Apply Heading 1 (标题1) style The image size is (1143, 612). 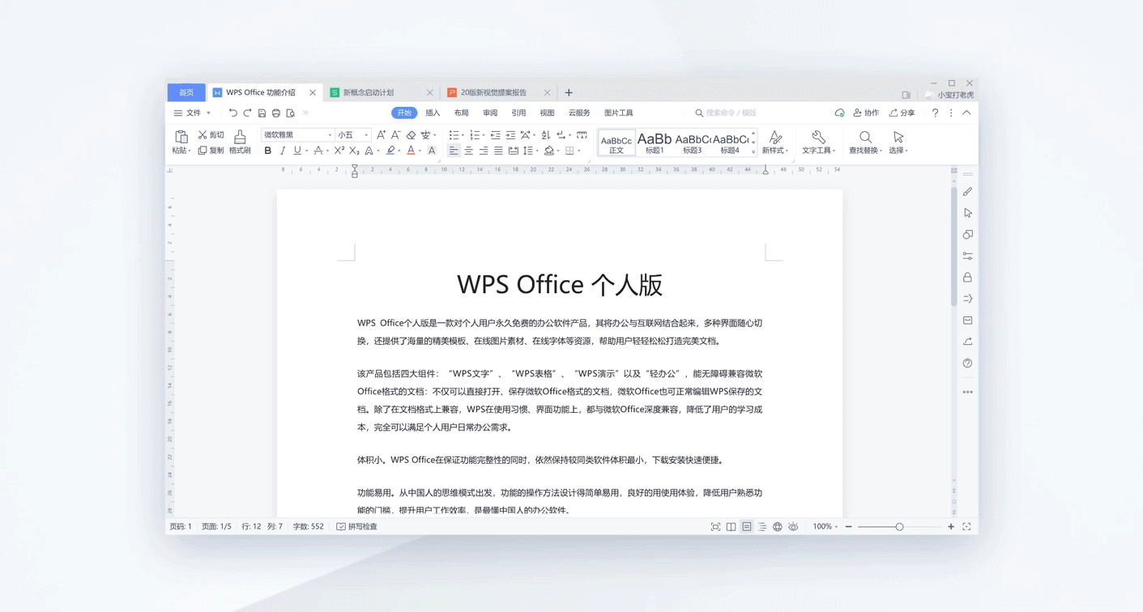[x=655, y=142]
